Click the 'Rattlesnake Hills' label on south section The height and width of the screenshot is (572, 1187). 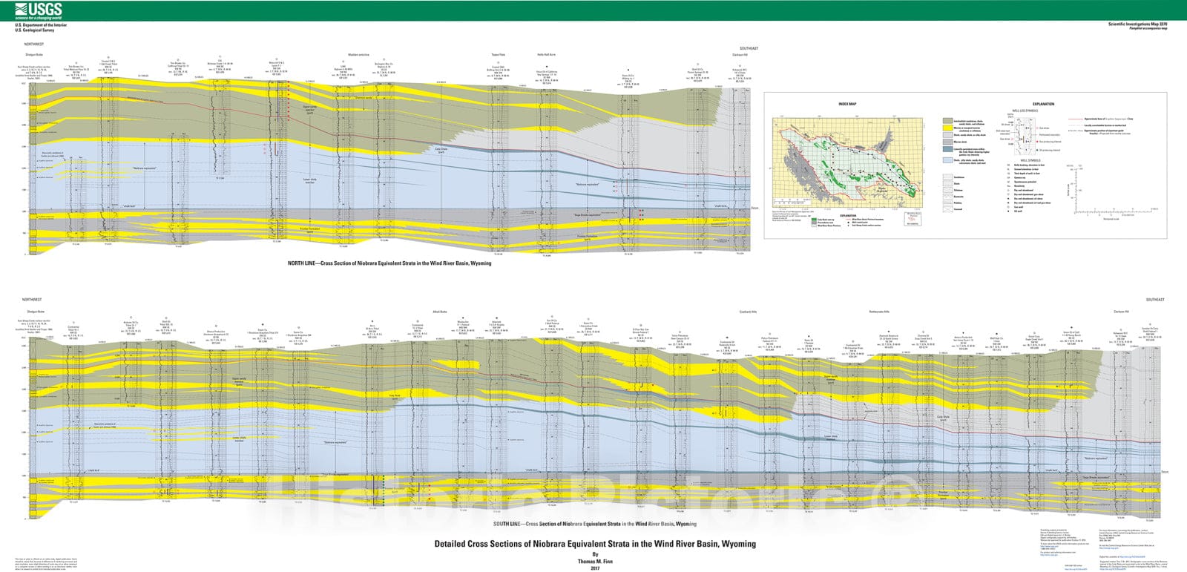[x=879, y=312]
